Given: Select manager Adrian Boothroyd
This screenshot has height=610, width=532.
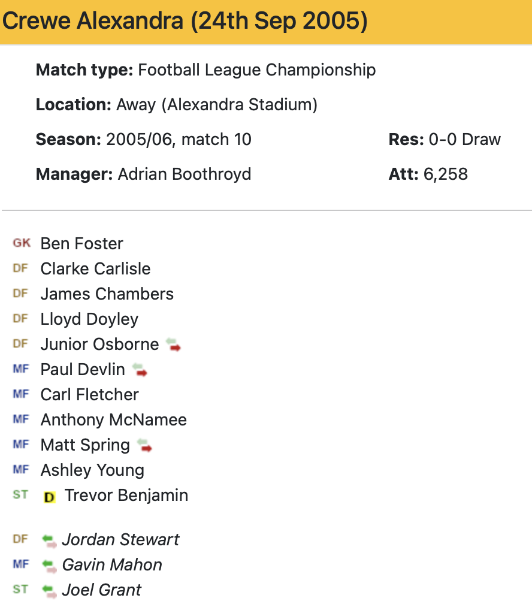Looking at the screenshot, I should tap(185, 174).
